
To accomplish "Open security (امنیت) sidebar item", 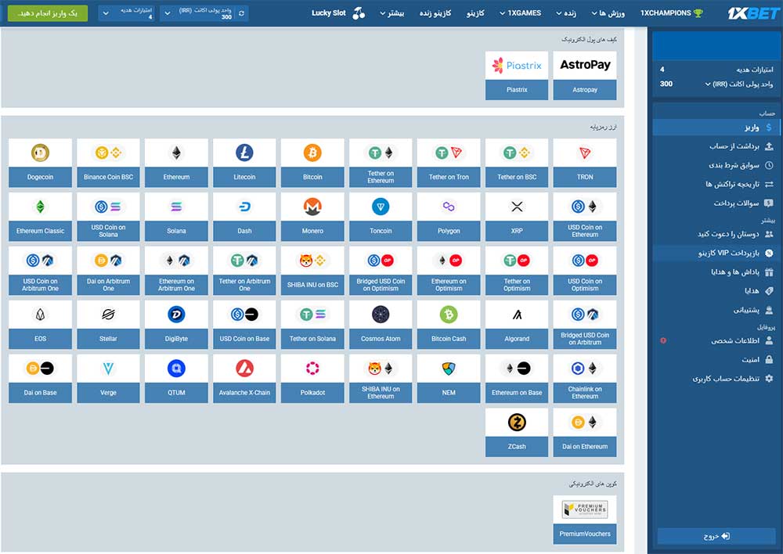I will click(x=715, y=359).
